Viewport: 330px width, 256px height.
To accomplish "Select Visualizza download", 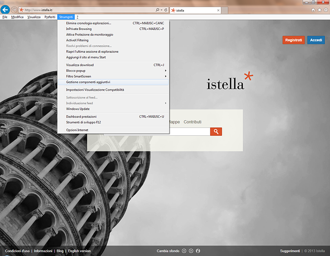I will coord(113,65).
